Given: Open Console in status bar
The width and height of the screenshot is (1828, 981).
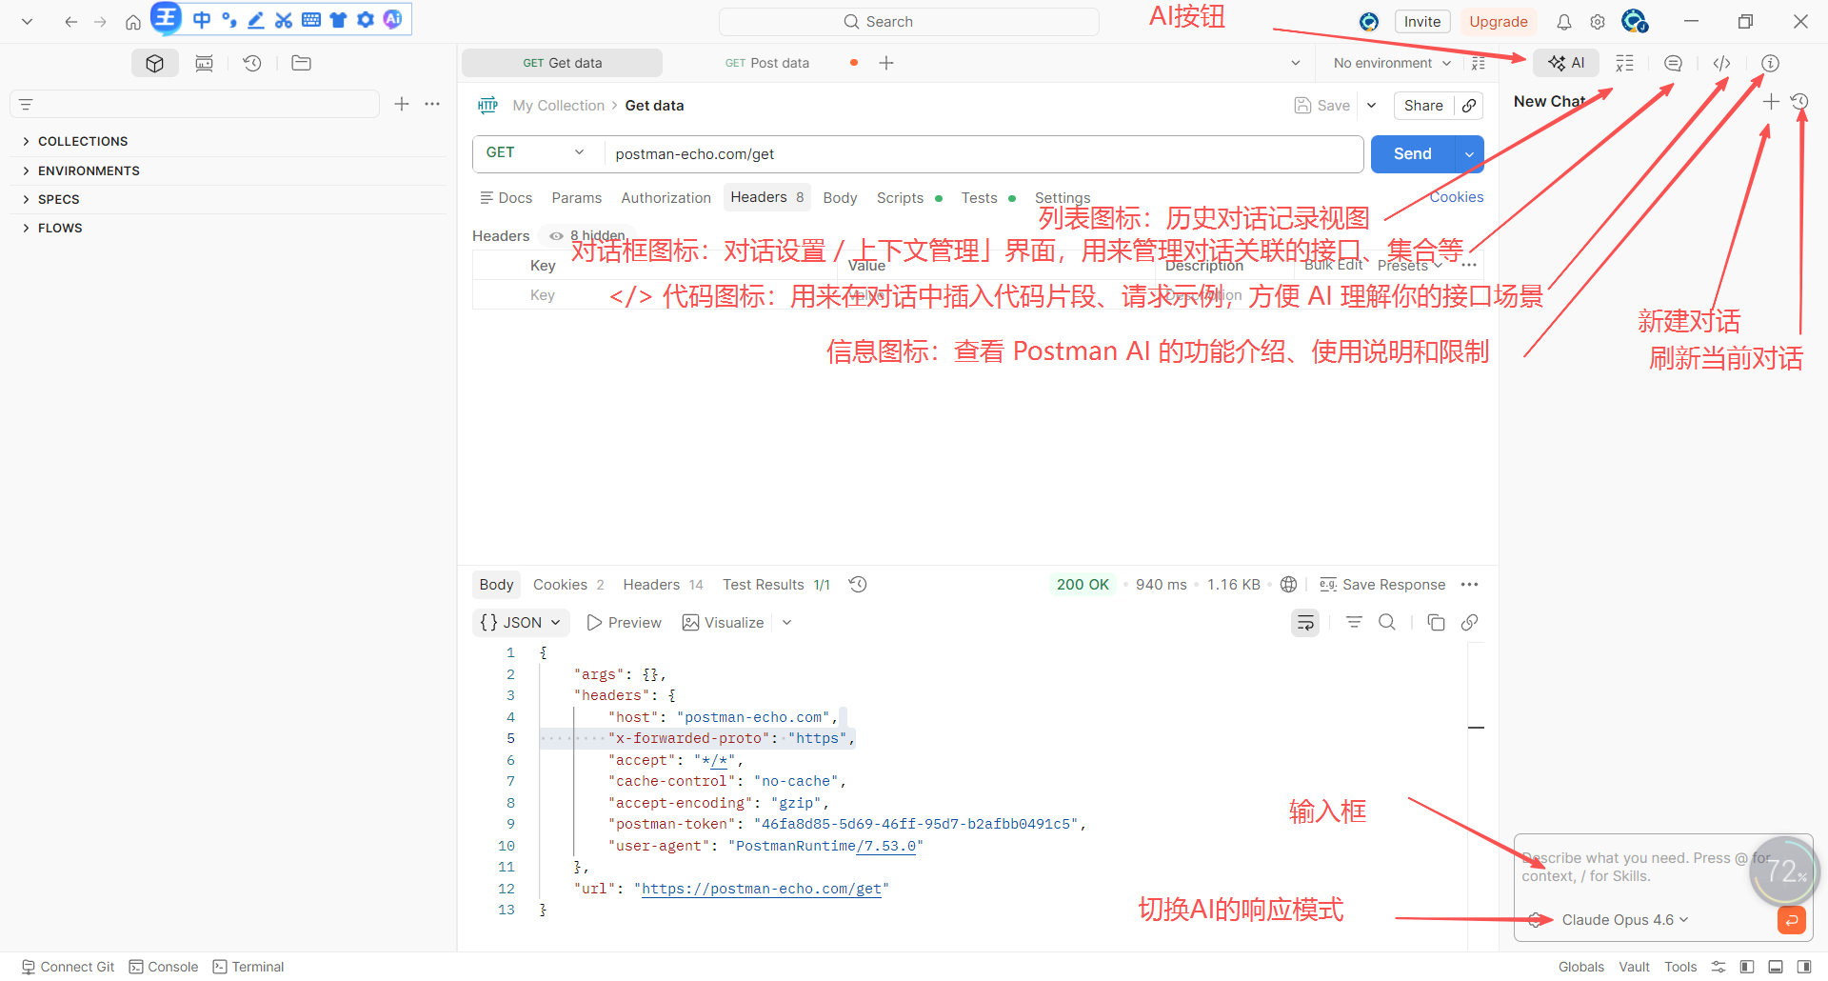Looking at the screenshot, I should coord(164,967).
